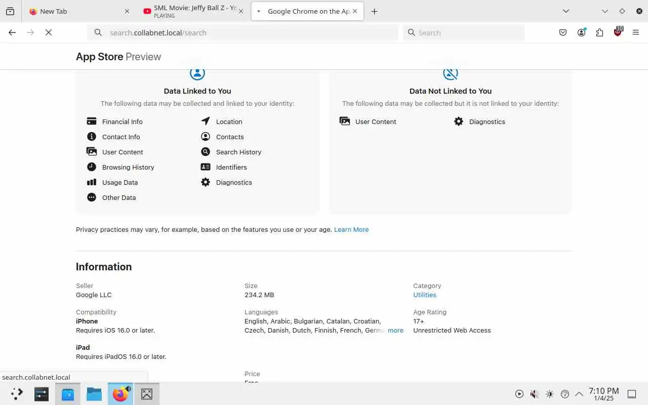The width and height of the screenshot is (648, 405).
Task: Stop loading the page
Action: coord(49,32)
